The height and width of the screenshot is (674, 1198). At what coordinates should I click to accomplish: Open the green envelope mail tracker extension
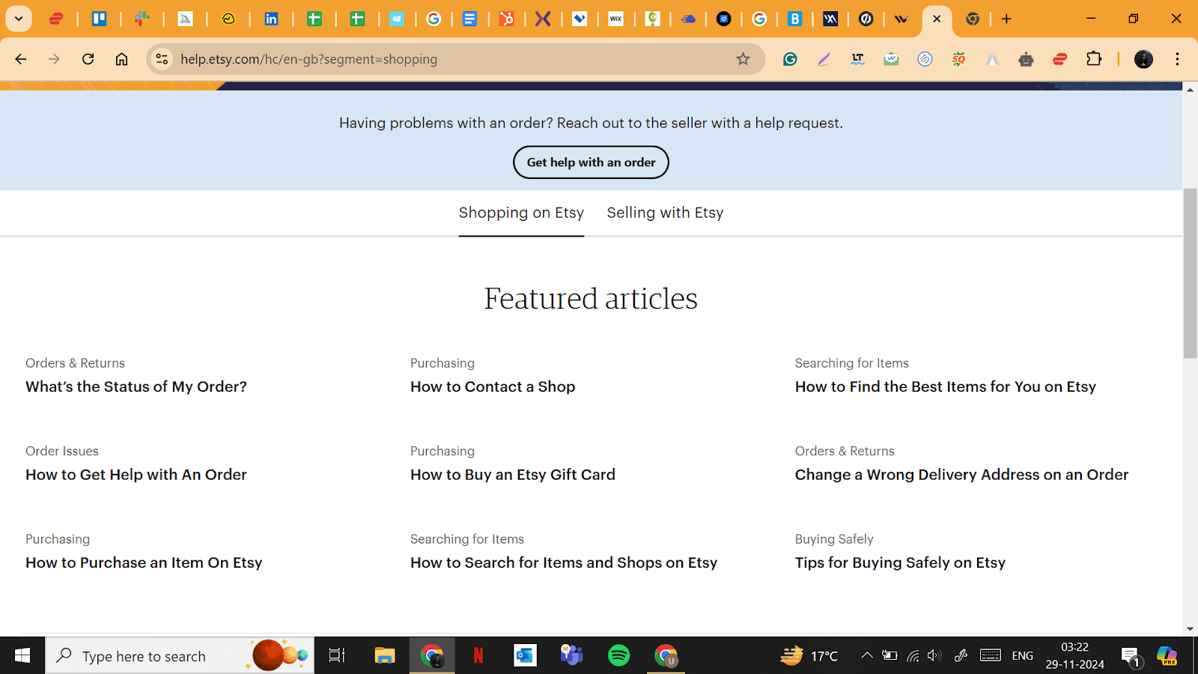[x=891, y=59]
